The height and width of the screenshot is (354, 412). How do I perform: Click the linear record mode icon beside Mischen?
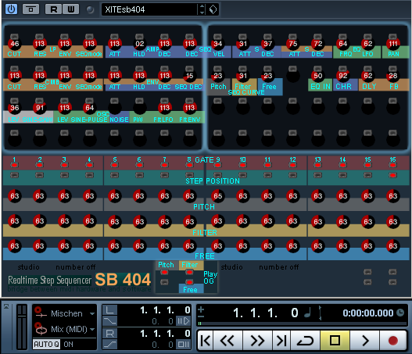click(x=41, y=313)
